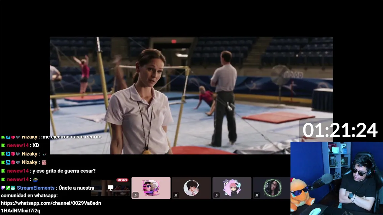Click the gymnastics movie video player
Image resolution: width=383 pixels, height=215 pixels.
click(191, 96)
